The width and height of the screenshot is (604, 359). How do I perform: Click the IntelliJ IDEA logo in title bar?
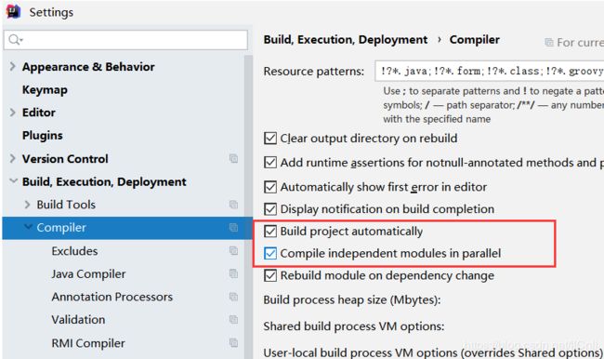coord(14,11)
